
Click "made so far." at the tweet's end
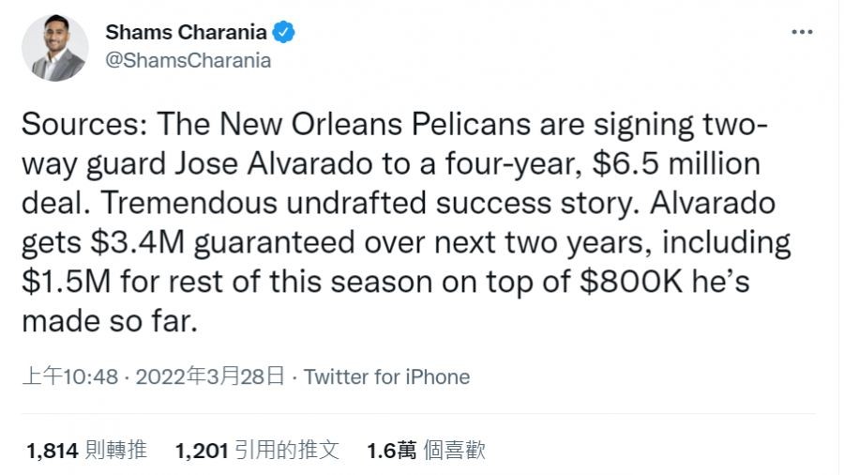click(x=110, y=322)
